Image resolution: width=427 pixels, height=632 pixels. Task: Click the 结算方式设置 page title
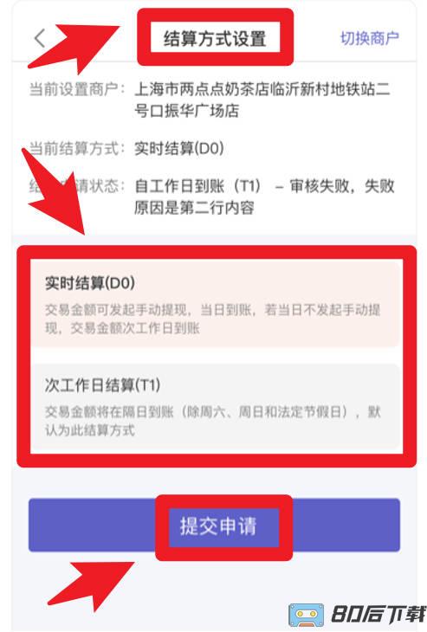tap(215, 39)
